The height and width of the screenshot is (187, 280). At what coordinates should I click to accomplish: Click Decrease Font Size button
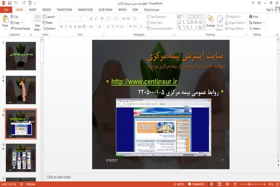[x=96, y=19]
